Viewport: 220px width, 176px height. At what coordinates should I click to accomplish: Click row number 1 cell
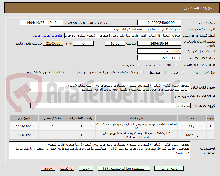tap(210, 126)
